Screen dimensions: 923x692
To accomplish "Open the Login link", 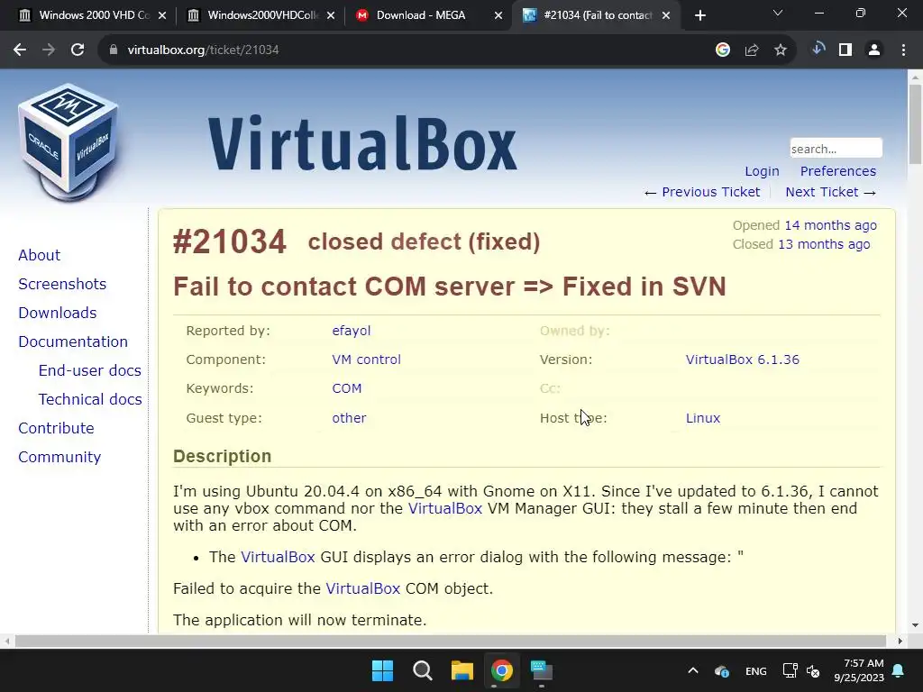I will (x=762, y=171).
